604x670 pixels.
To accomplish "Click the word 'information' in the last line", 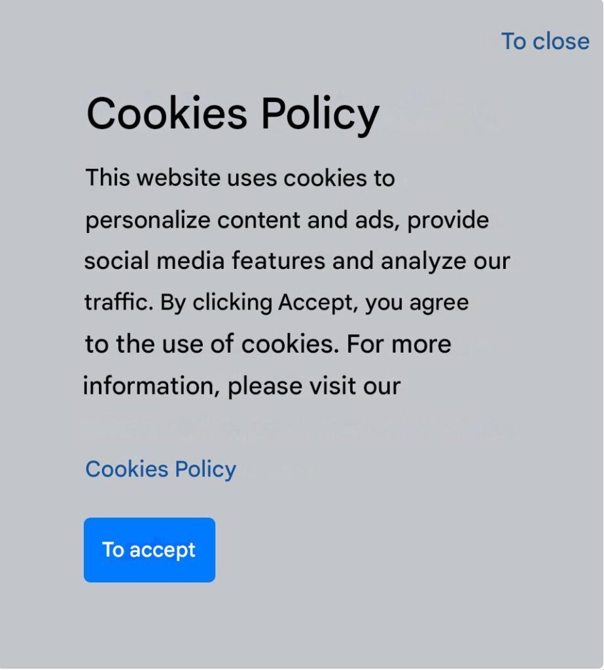I will pyautogui.click(x=151, y=386).
